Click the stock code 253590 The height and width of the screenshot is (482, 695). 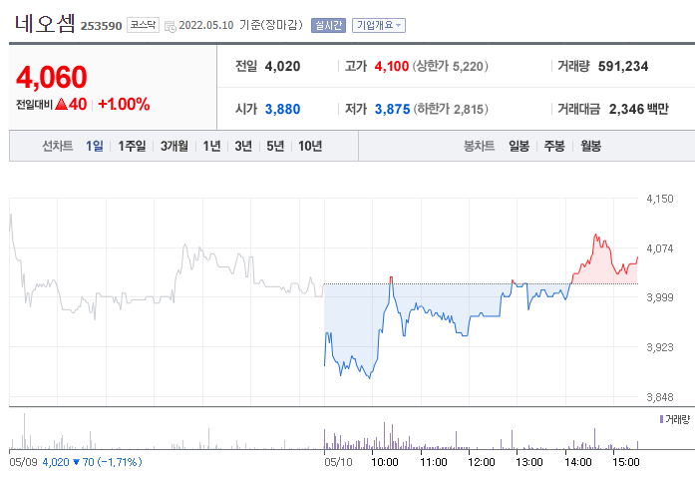coord(101,26)
